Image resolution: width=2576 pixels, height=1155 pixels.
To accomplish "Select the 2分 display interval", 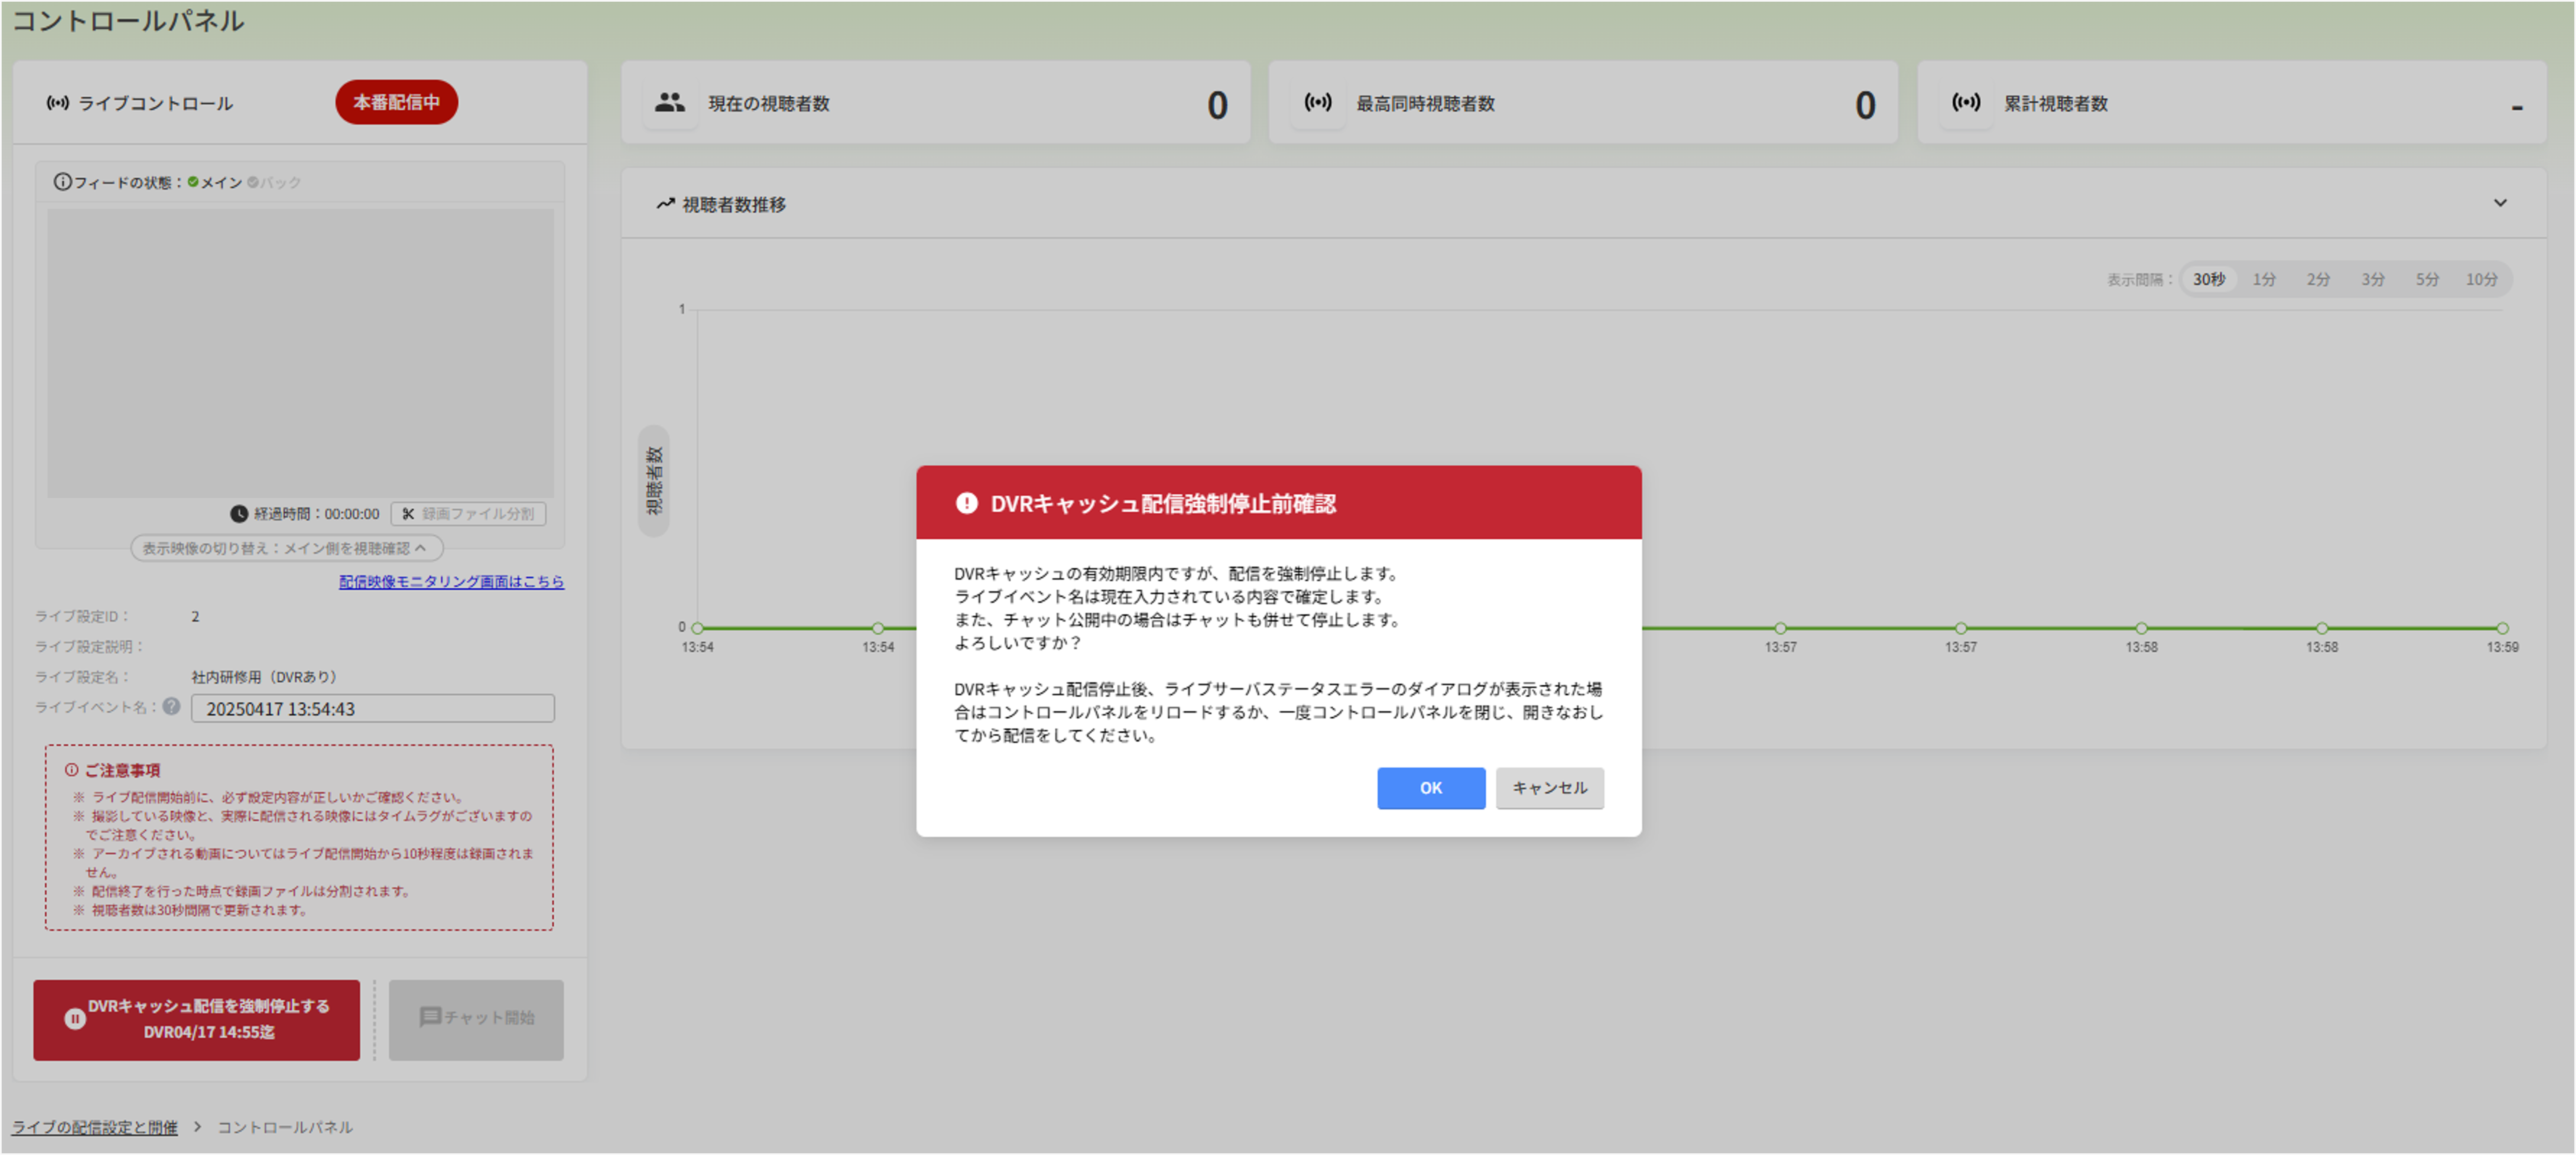I will (2317, 279).
